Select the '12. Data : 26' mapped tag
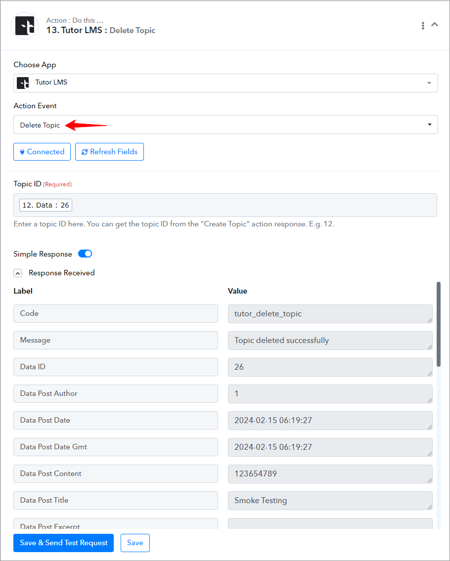Viewport: 450px width, 561px height. (x=46, y=205)
